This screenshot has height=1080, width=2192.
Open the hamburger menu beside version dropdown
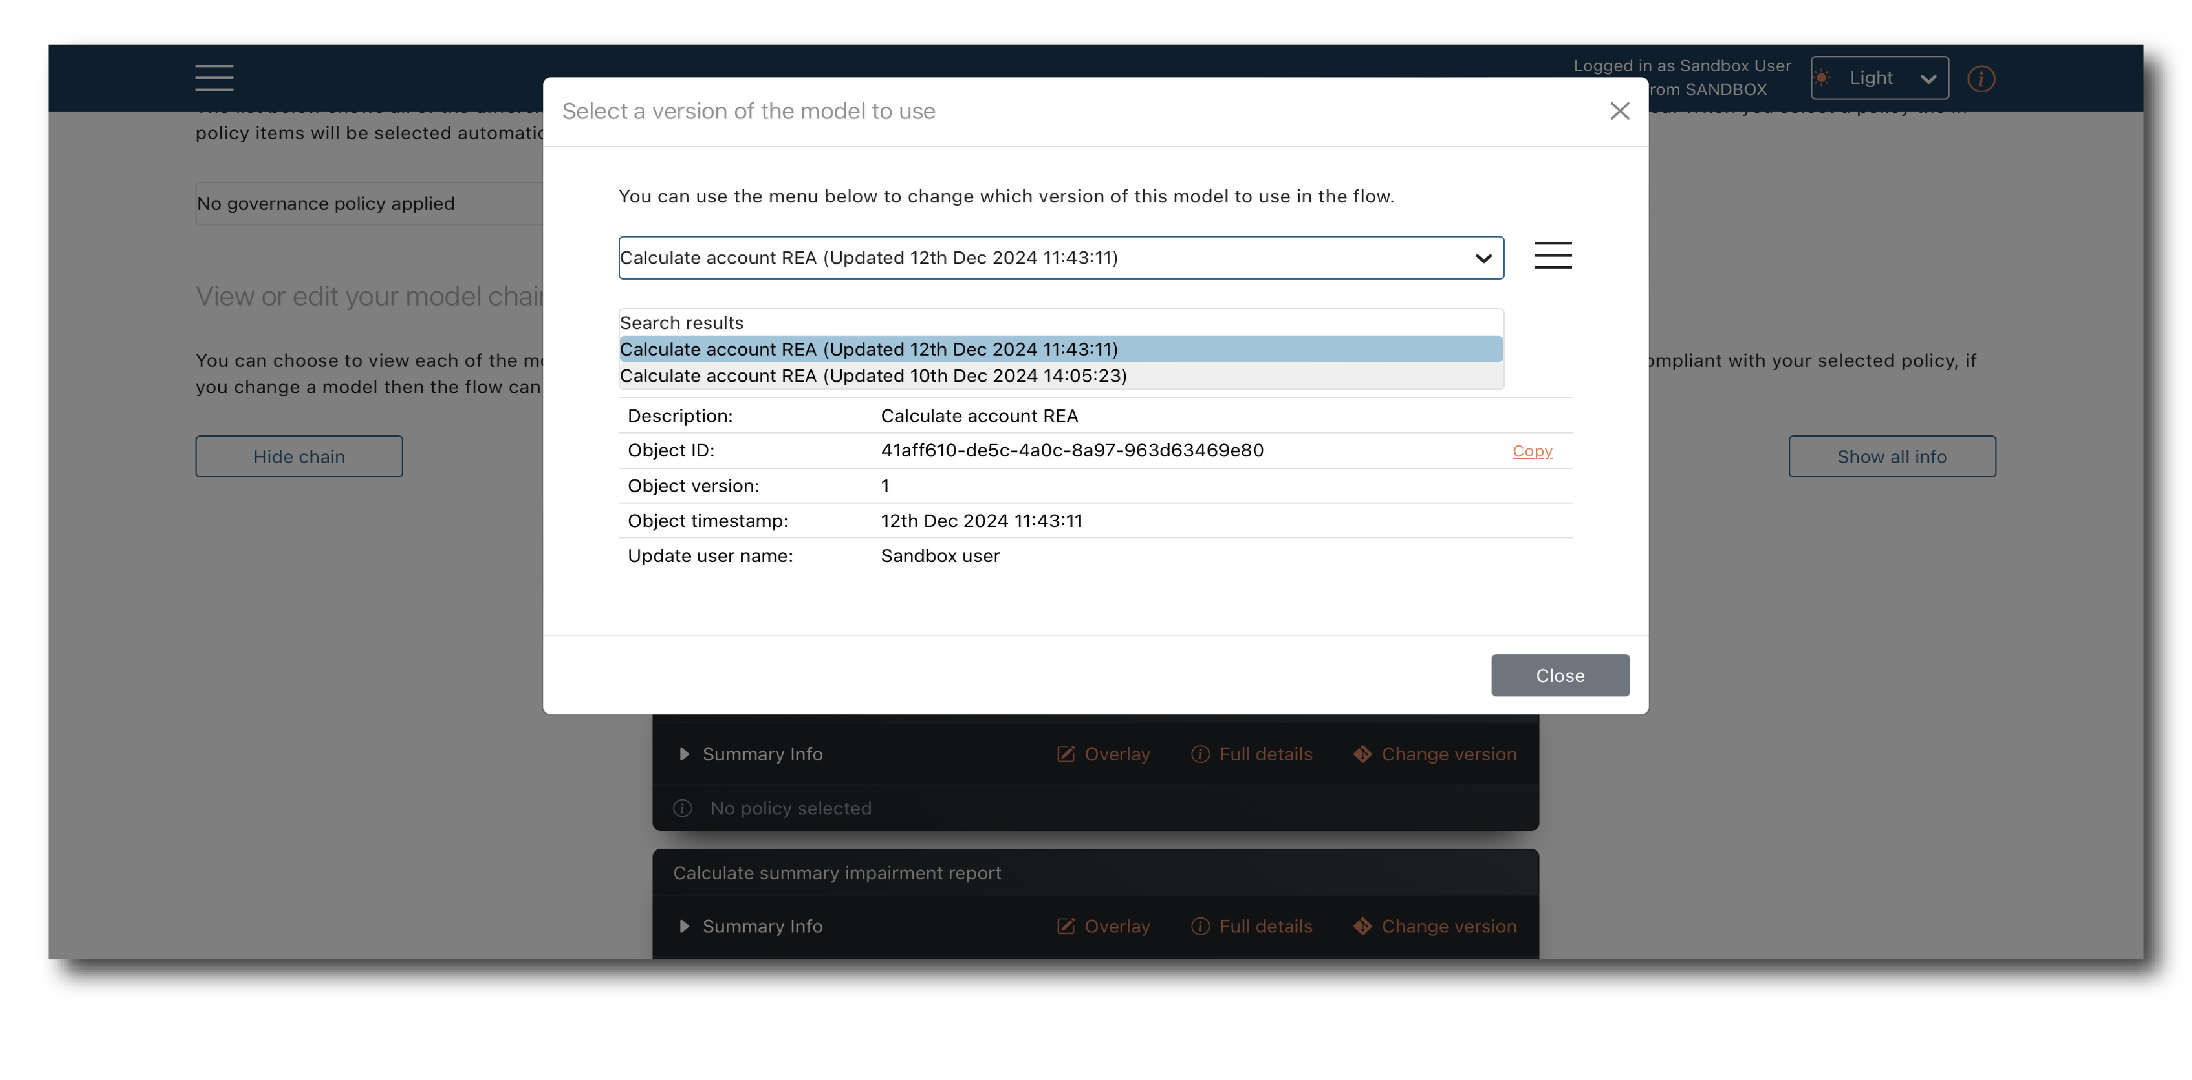coord(1552,255)
